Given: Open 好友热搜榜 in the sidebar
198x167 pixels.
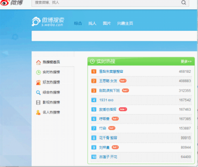Looking at the screenshot, I should click(x=51, y=82).
